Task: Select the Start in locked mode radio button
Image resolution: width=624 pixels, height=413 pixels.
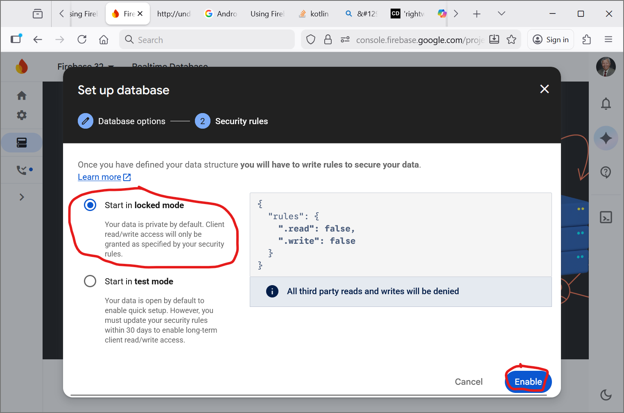Action: coord(90,205)
